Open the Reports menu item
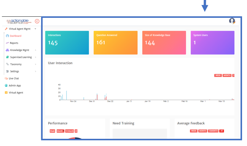 click(x=14, y=43)
